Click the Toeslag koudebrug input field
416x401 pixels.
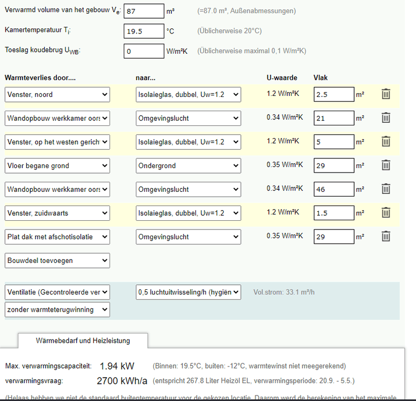click(144, 51)
